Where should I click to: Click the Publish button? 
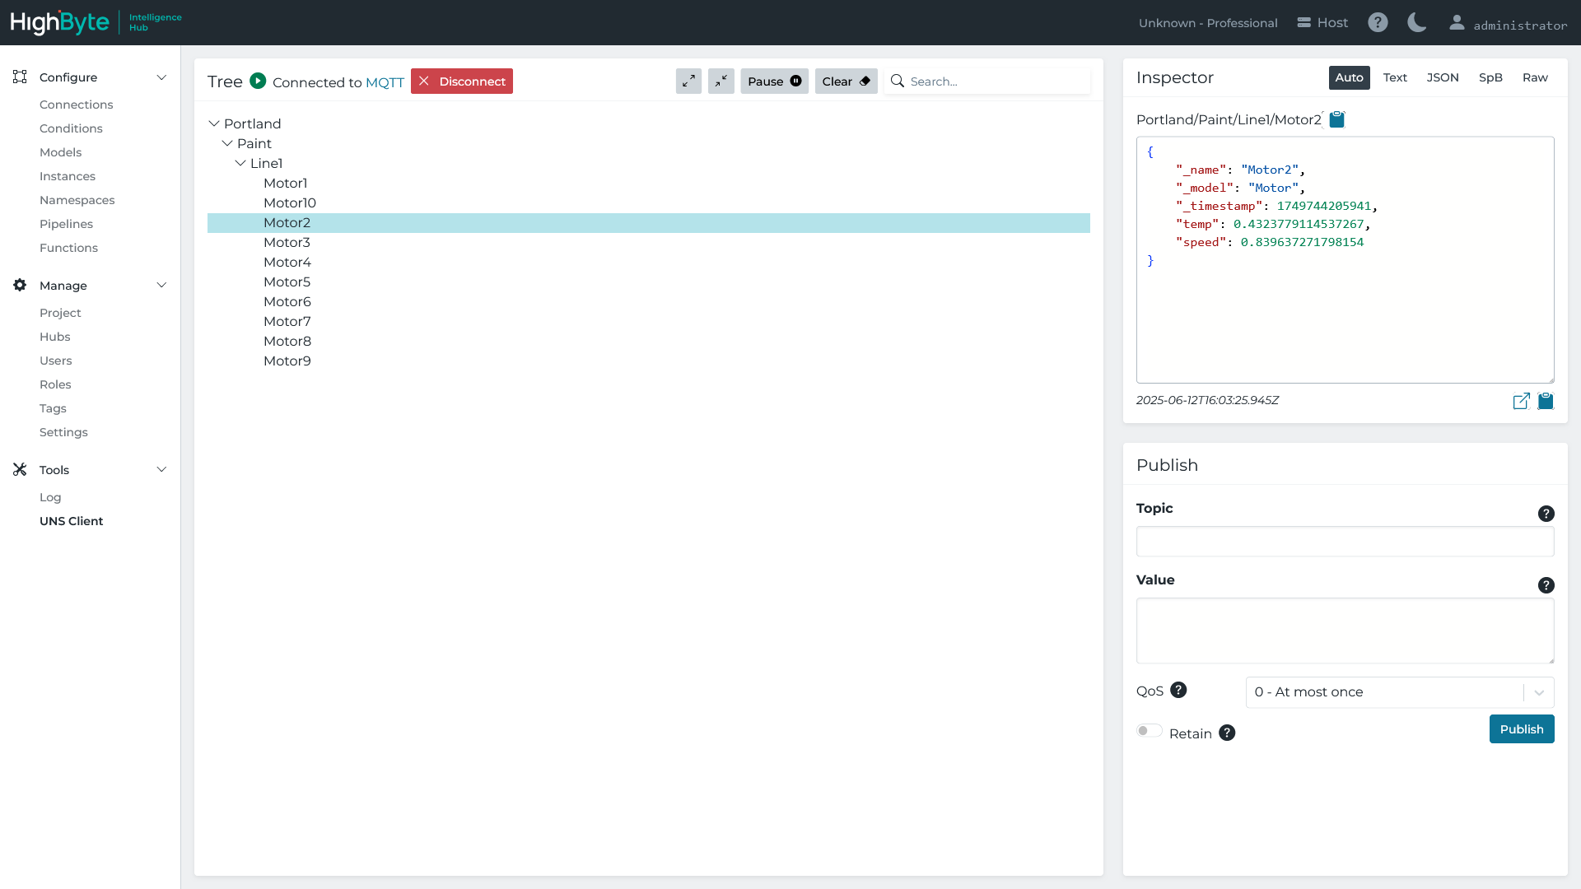[1522, 729]
